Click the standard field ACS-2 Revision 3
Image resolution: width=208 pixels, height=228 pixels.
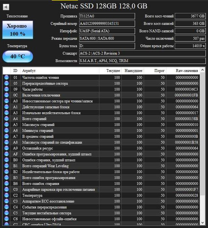tap(142, 53)
